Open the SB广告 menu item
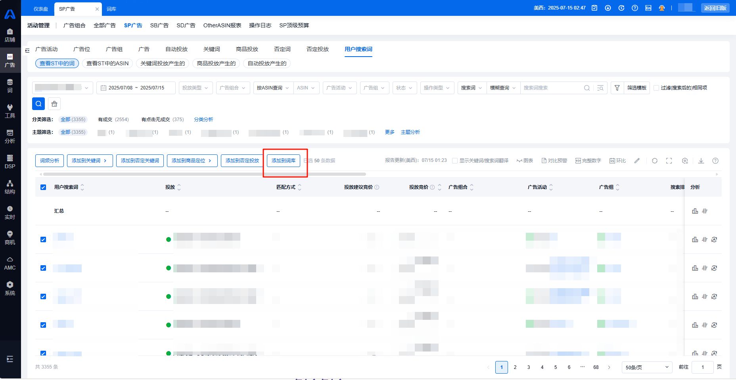The image size is (736, 380). tap(159, 25)
